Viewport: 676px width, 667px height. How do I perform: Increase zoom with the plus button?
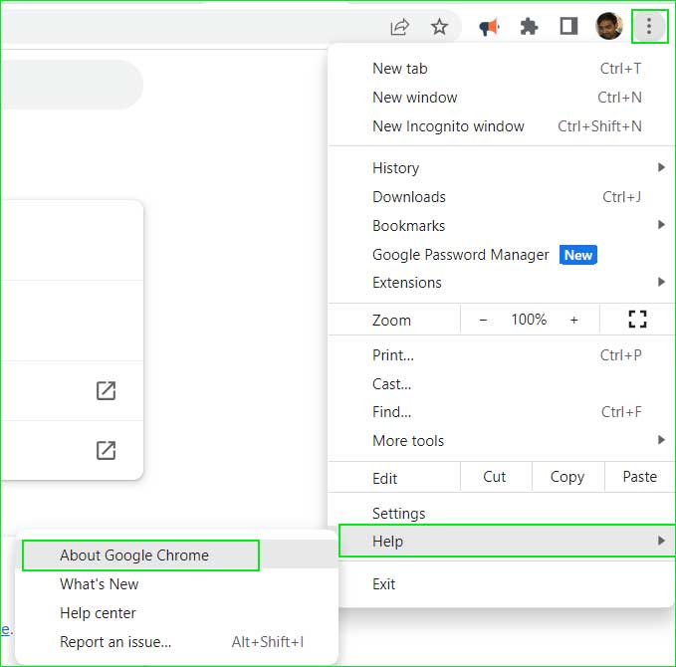(573, 320)
